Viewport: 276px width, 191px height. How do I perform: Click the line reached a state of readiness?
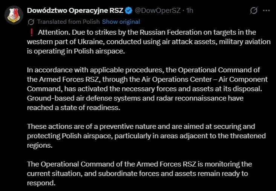tap(73, 108)
